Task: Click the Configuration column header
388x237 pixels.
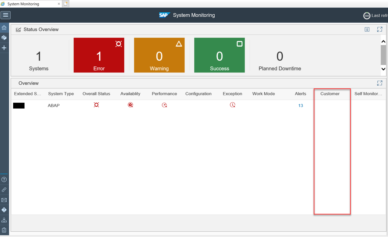Action: 198,94
